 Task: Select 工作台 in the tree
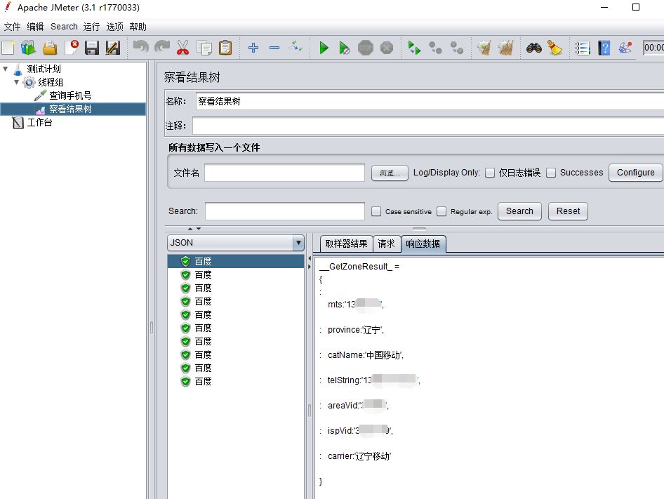coord(40,123)
